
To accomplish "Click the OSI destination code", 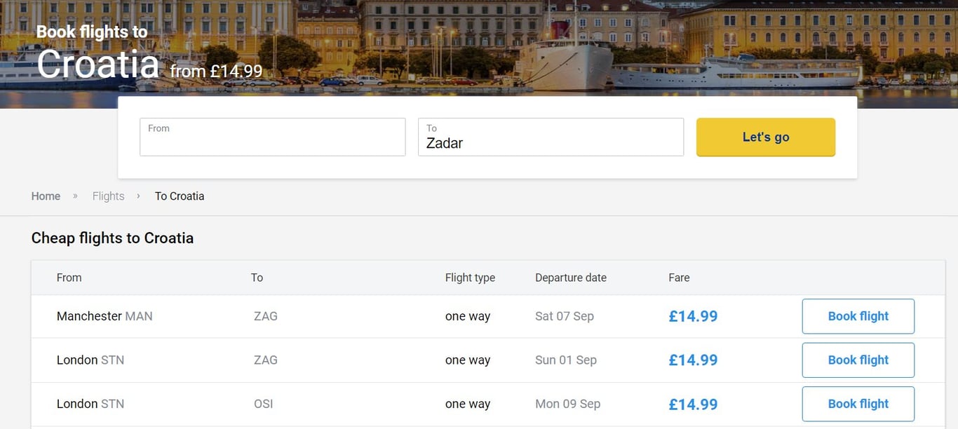I will point(264,404).
